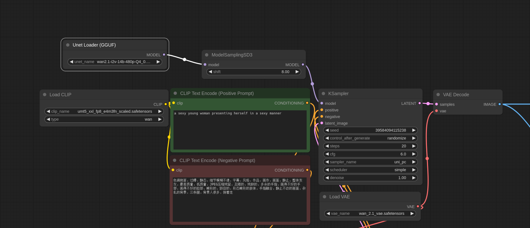Image resolution: width=530 pixels, height=228 pixels.
Task: Increase cfg with right arrow
Action: (414, 154)
